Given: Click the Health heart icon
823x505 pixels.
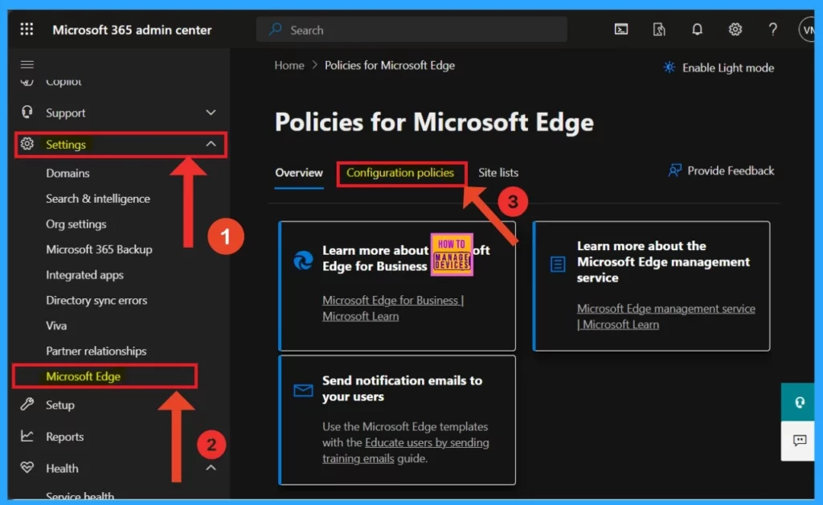Looking at the screenshot, I should pos(27,467).
